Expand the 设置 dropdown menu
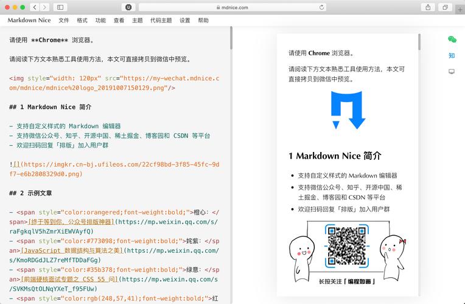Screen dimensions: 465x304 pyautogui.click(x=185, y=20)
